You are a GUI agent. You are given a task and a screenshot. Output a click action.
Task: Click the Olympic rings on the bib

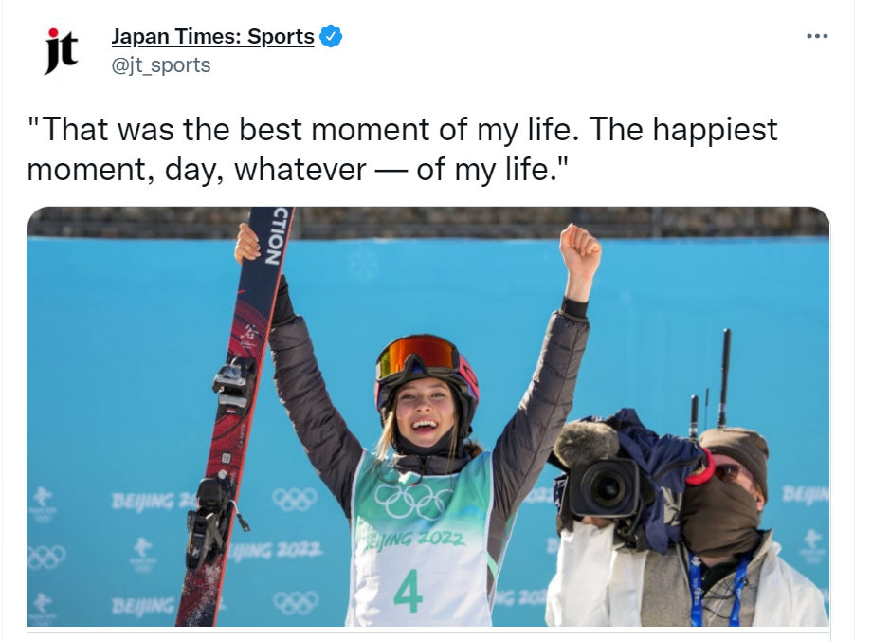413,501
